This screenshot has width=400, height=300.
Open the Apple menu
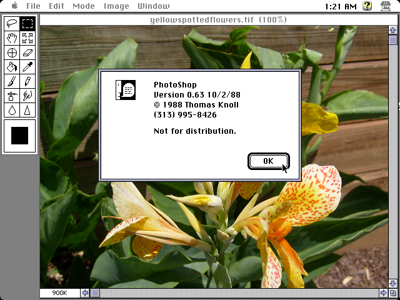point(14,6)
